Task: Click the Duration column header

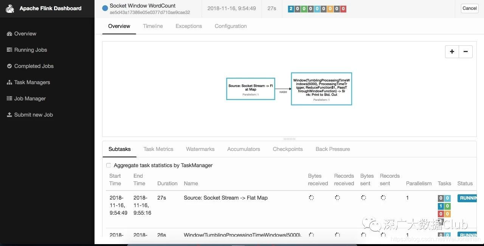Action: point(168,183)
